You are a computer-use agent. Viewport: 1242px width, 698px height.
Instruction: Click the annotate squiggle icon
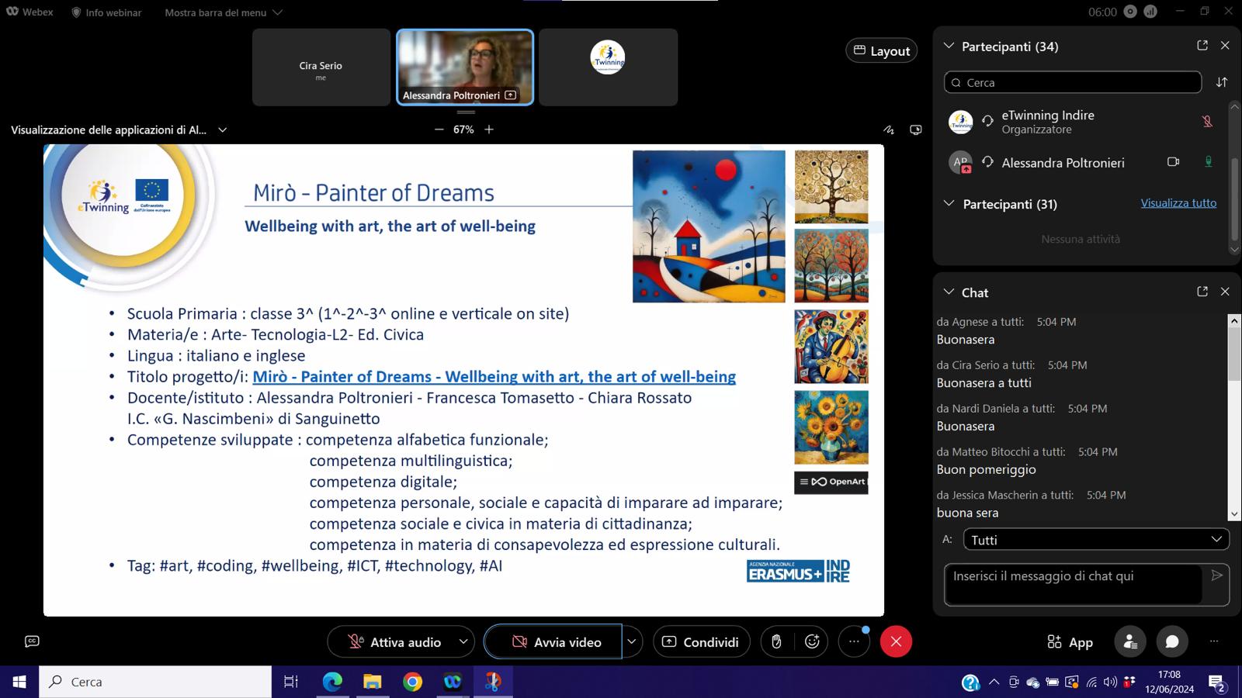pyautogui.click(x=889, y=130)
